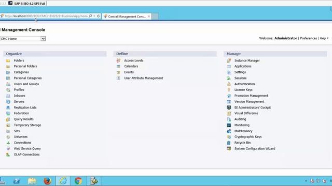
Task: Open PowerShell from the taskbar
Action: click(x=17, y=181)
